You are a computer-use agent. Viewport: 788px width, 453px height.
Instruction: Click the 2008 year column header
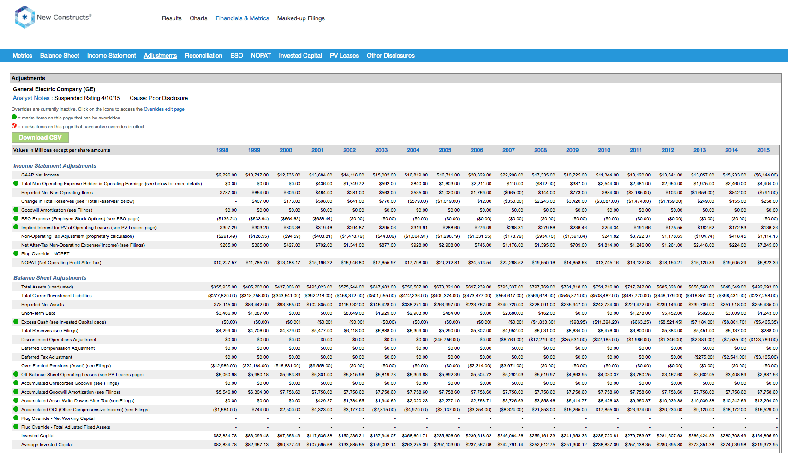click(541, 150)
